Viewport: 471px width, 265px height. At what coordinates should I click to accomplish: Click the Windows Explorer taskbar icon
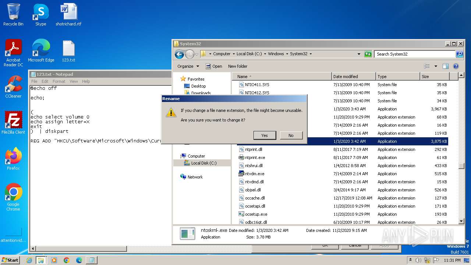pyautogui.click(x=41, y=260)
